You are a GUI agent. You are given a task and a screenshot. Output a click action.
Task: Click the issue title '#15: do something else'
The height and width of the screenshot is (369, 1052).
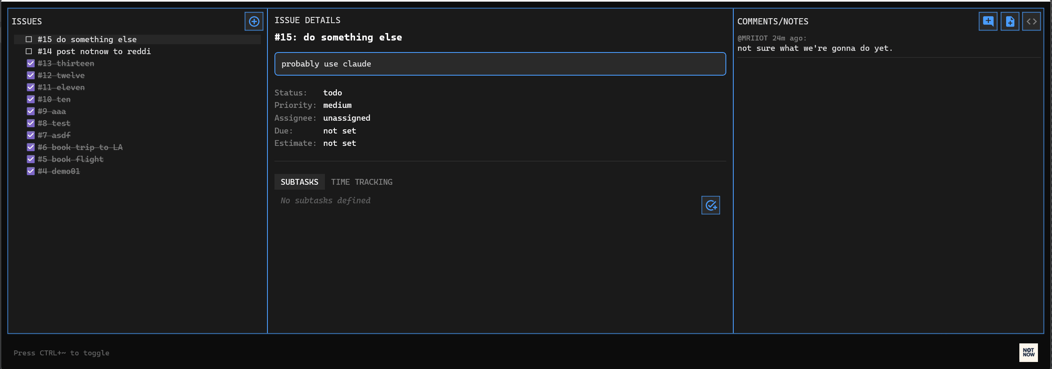338,38
